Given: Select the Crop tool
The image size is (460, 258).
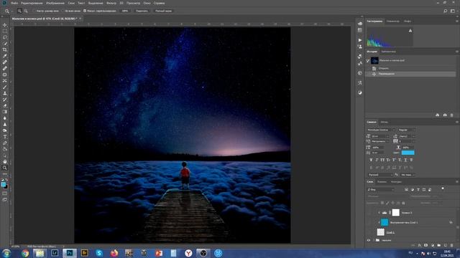Looking at the screenshot, I should (5, 49).
